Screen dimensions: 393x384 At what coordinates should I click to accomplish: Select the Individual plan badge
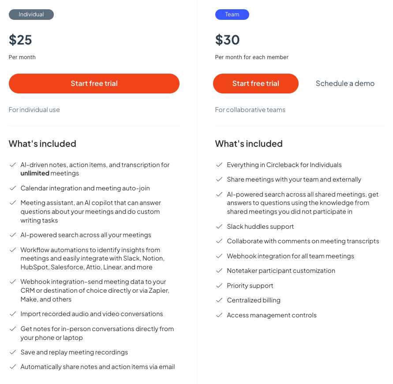(31, 15)
